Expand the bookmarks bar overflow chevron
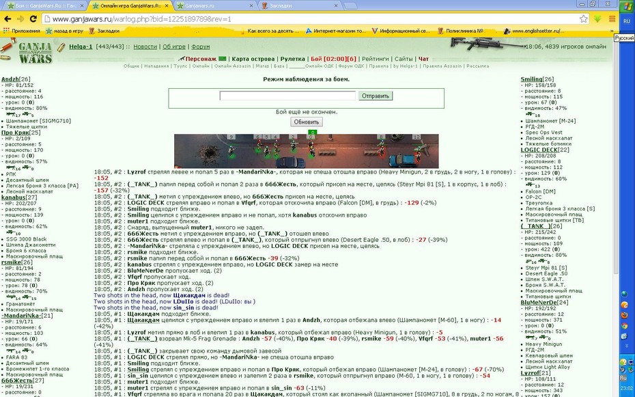This screenshot has width=635, height=397. [612, 31]
